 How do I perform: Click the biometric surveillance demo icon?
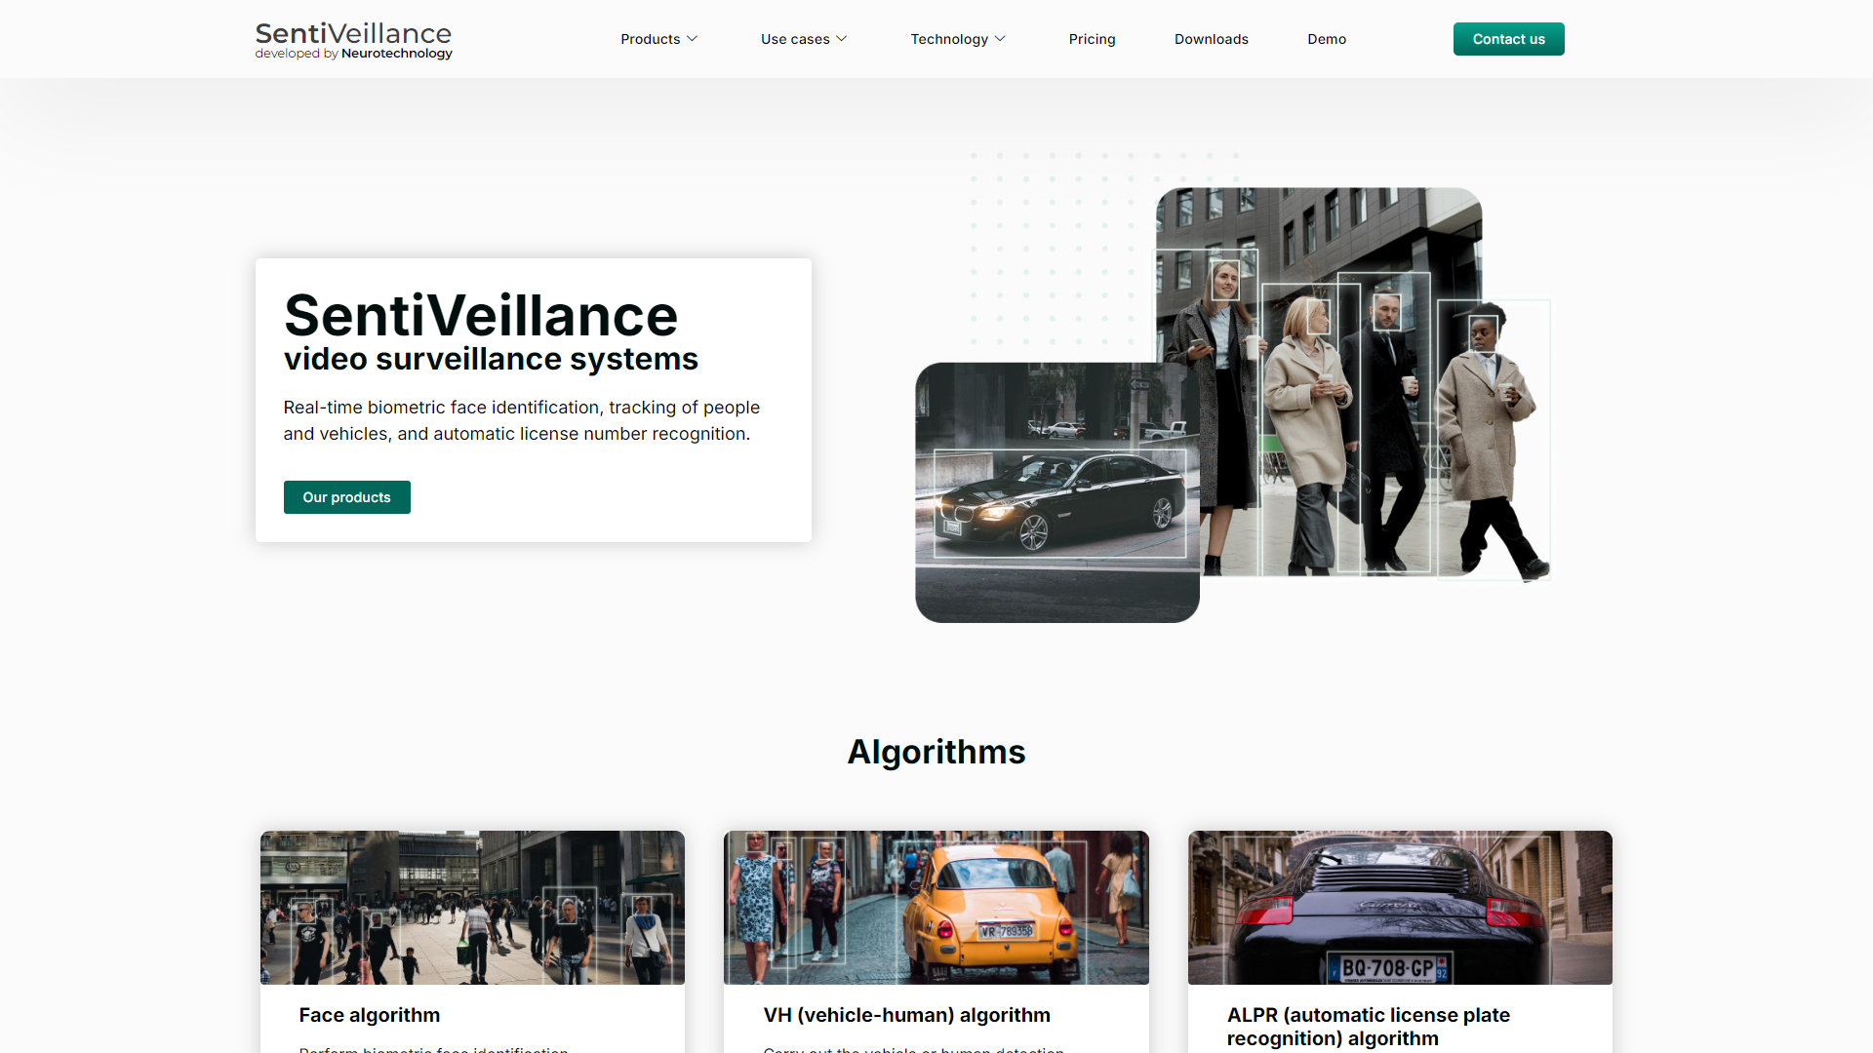[x=1327, y=39]
